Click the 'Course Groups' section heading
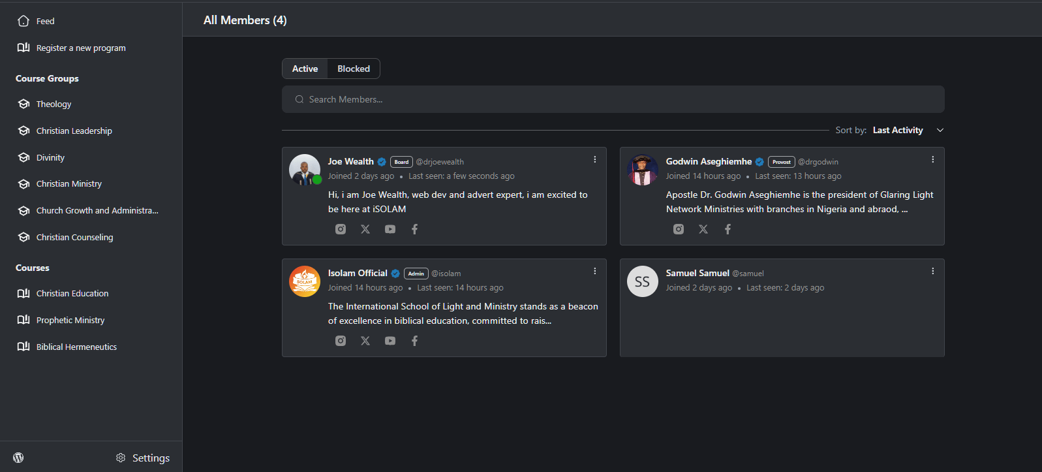Viewport: 1042px width, 472px height. 47,78
